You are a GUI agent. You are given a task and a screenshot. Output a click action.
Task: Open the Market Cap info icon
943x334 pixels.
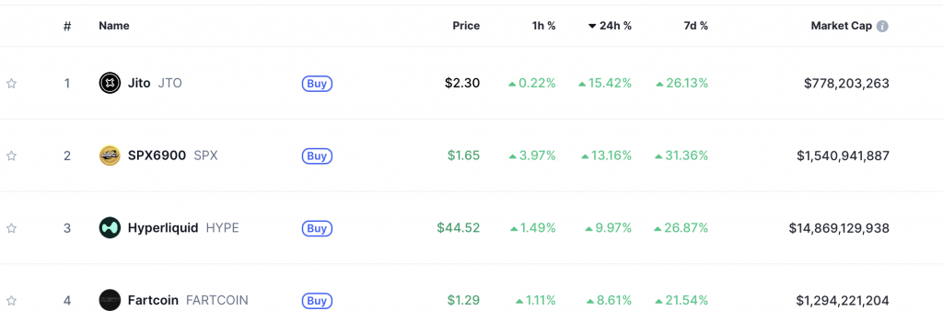click(882, 27)
